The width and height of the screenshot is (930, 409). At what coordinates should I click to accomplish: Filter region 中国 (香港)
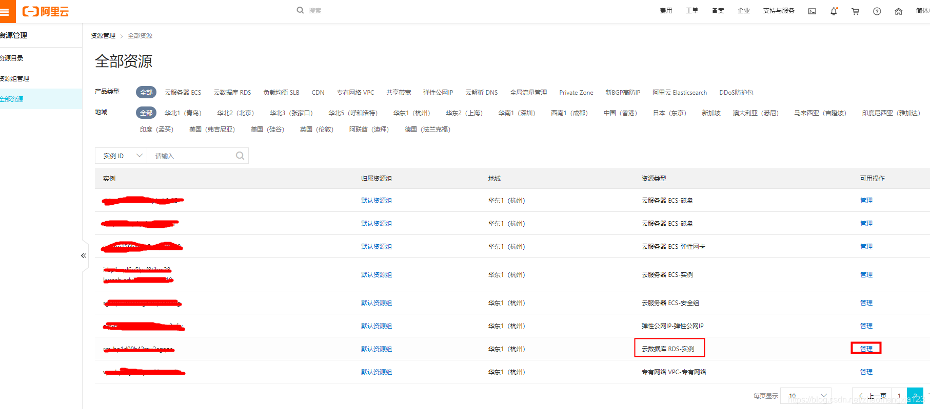pyautogui.click(x=620, y=113)
